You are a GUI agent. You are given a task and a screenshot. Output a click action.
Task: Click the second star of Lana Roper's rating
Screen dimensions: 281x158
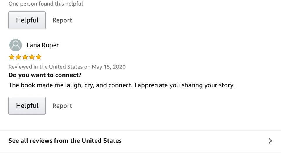[18, 57]
